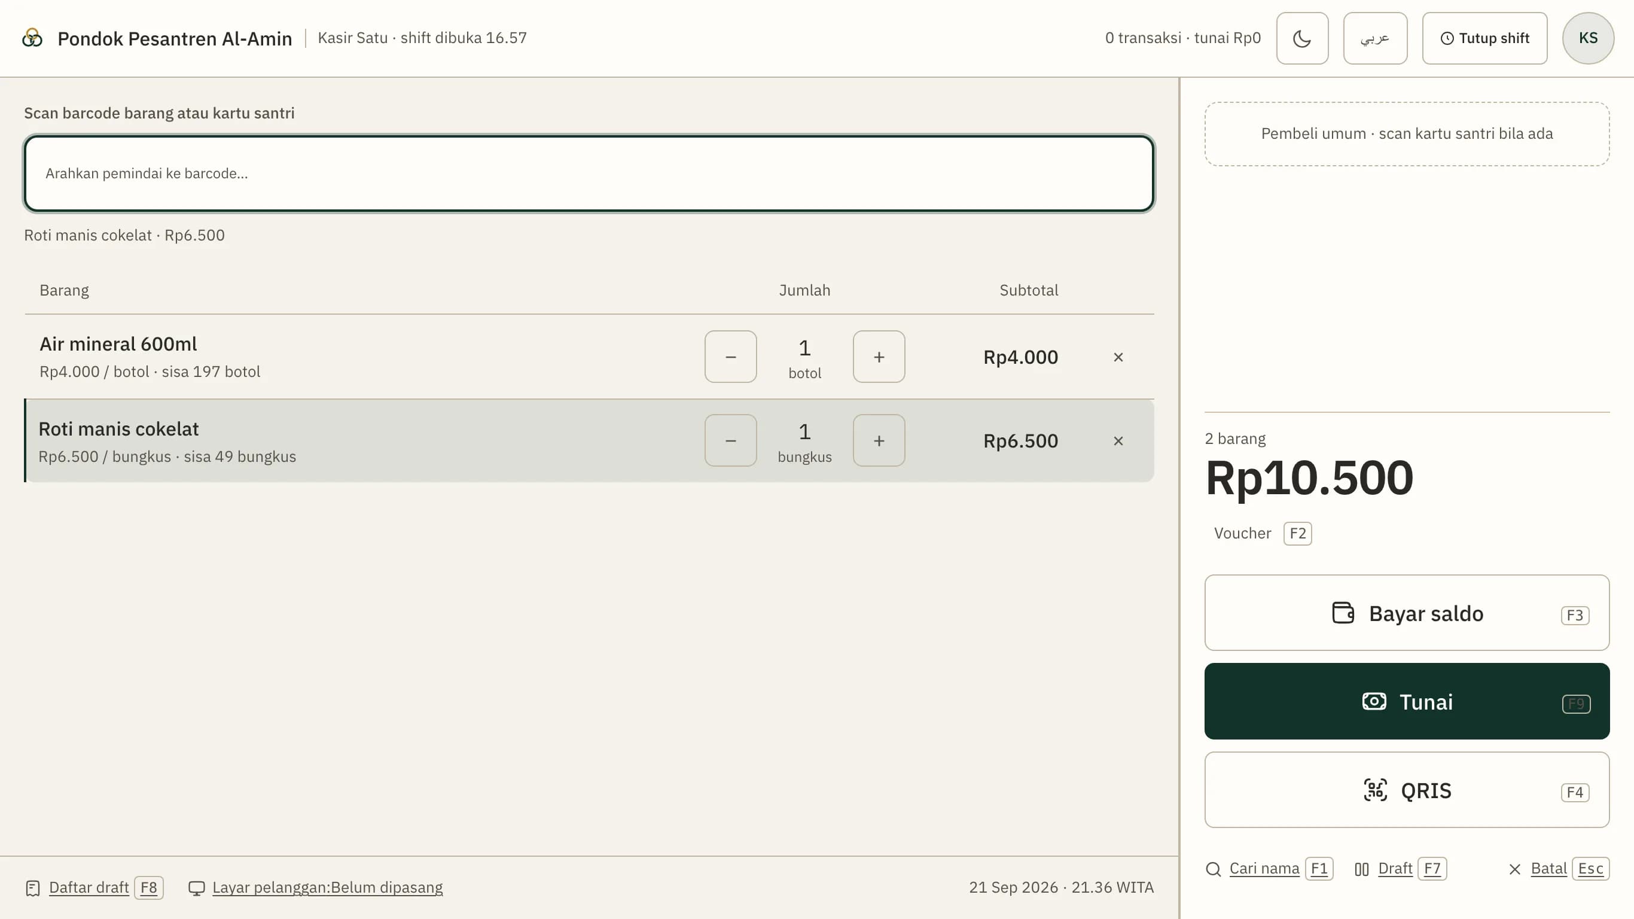This screenshot has width=1634, height=919.
Task: Open Layar pelanggan: Belum dipasang link
Action: pyautogui.click(x=327, y=887)
